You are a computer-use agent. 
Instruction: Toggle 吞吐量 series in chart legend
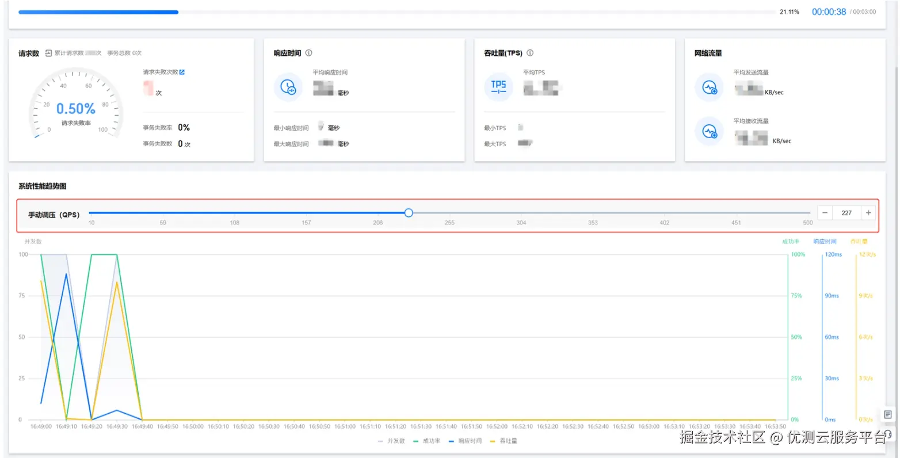pos(504,441)
